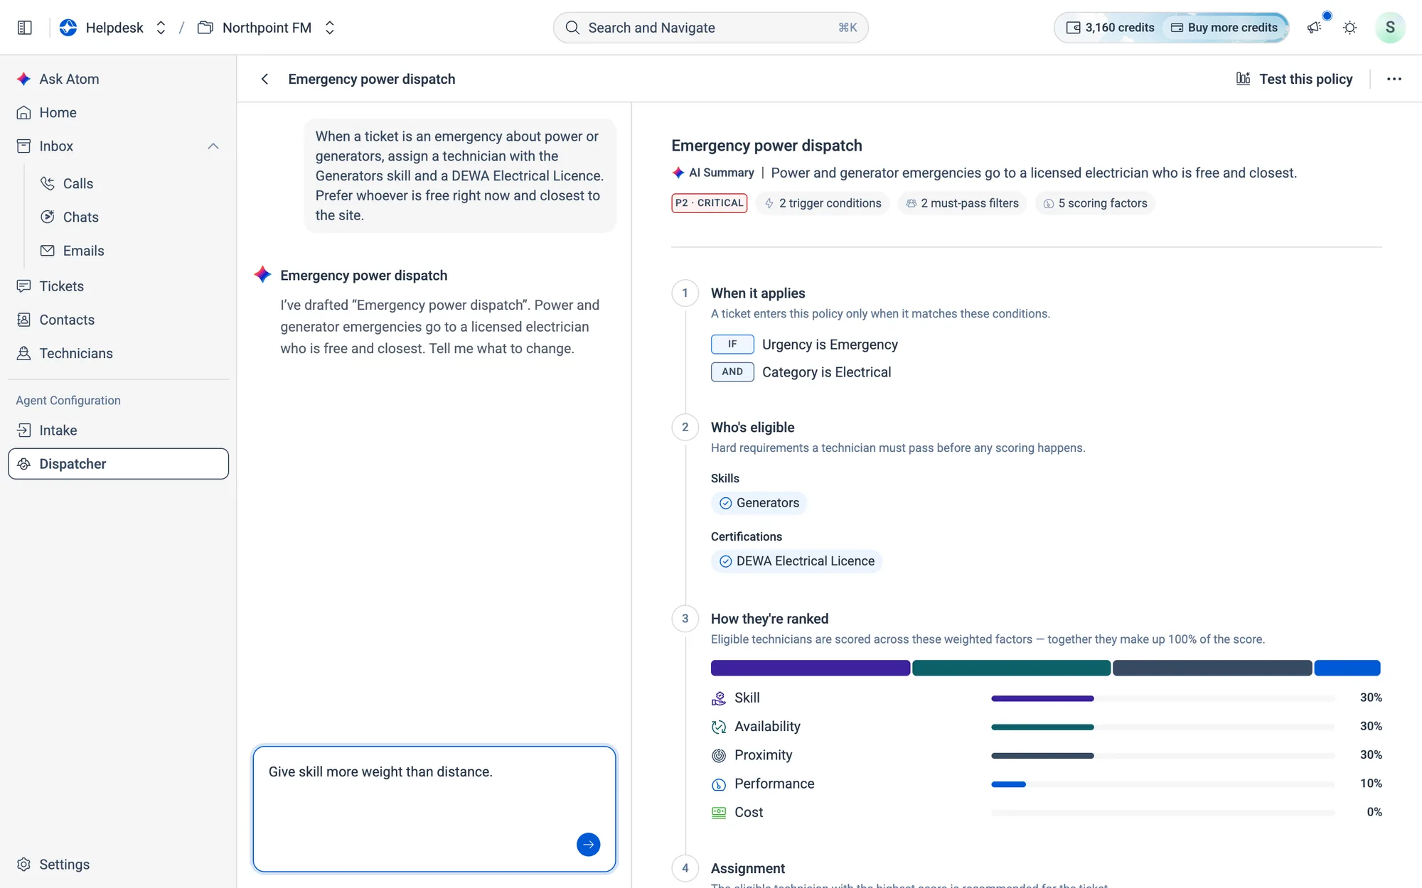Go to Home in sidebar

[x=118, y=112]
